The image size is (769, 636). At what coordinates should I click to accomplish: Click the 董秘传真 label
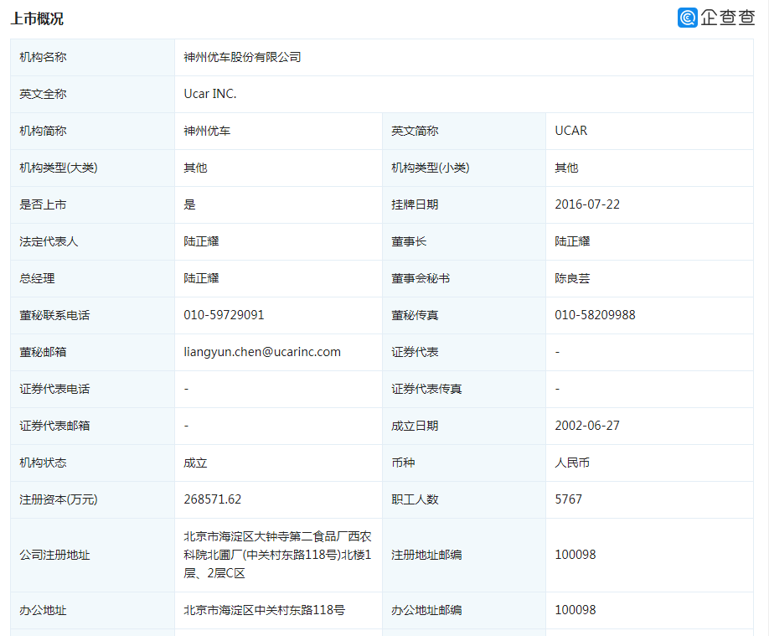click(x=415, y=315)
